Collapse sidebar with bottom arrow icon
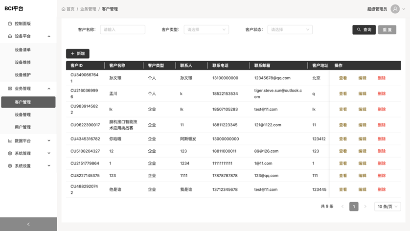 (28, 224)
